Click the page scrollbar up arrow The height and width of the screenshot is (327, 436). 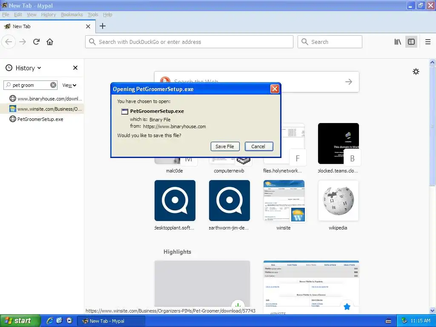coord(432,62)
